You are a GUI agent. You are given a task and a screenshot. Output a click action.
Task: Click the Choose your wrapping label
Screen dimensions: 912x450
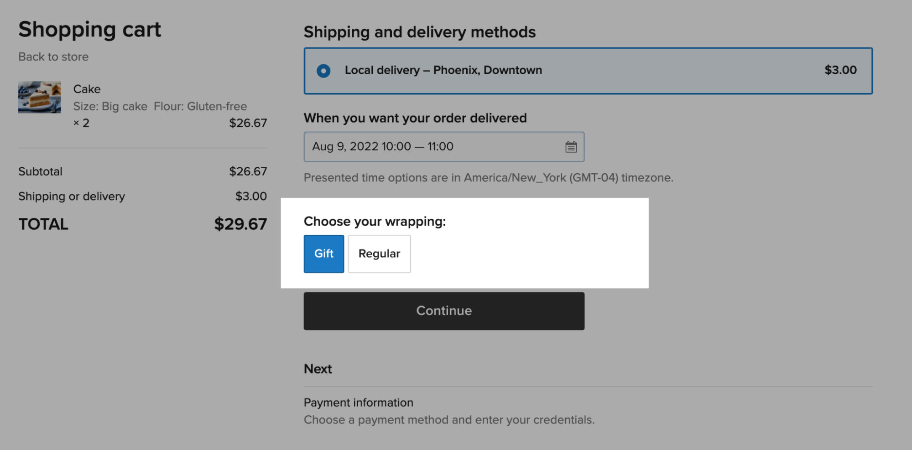click(x=375, y=222)
